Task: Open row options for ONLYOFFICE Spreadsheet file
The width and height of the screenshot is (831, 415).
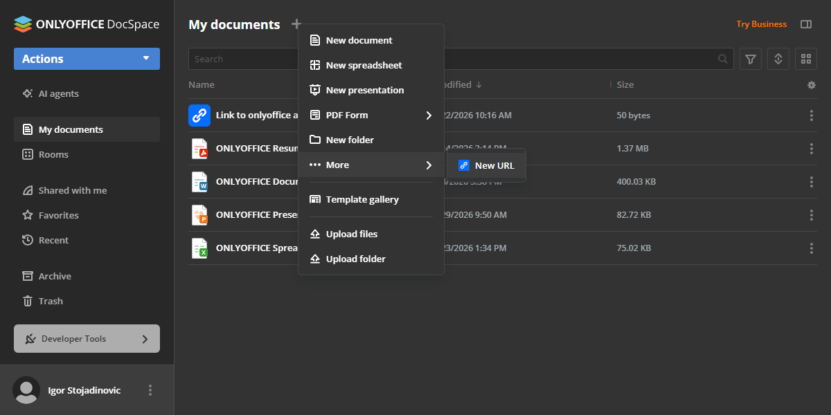Action: [x=812, y=248]
